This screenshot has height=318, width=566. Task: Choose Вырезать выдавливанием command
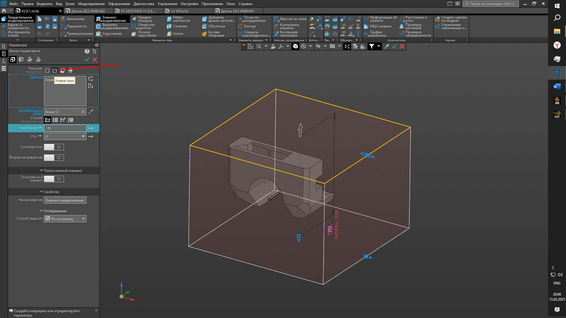coord(112,26)
